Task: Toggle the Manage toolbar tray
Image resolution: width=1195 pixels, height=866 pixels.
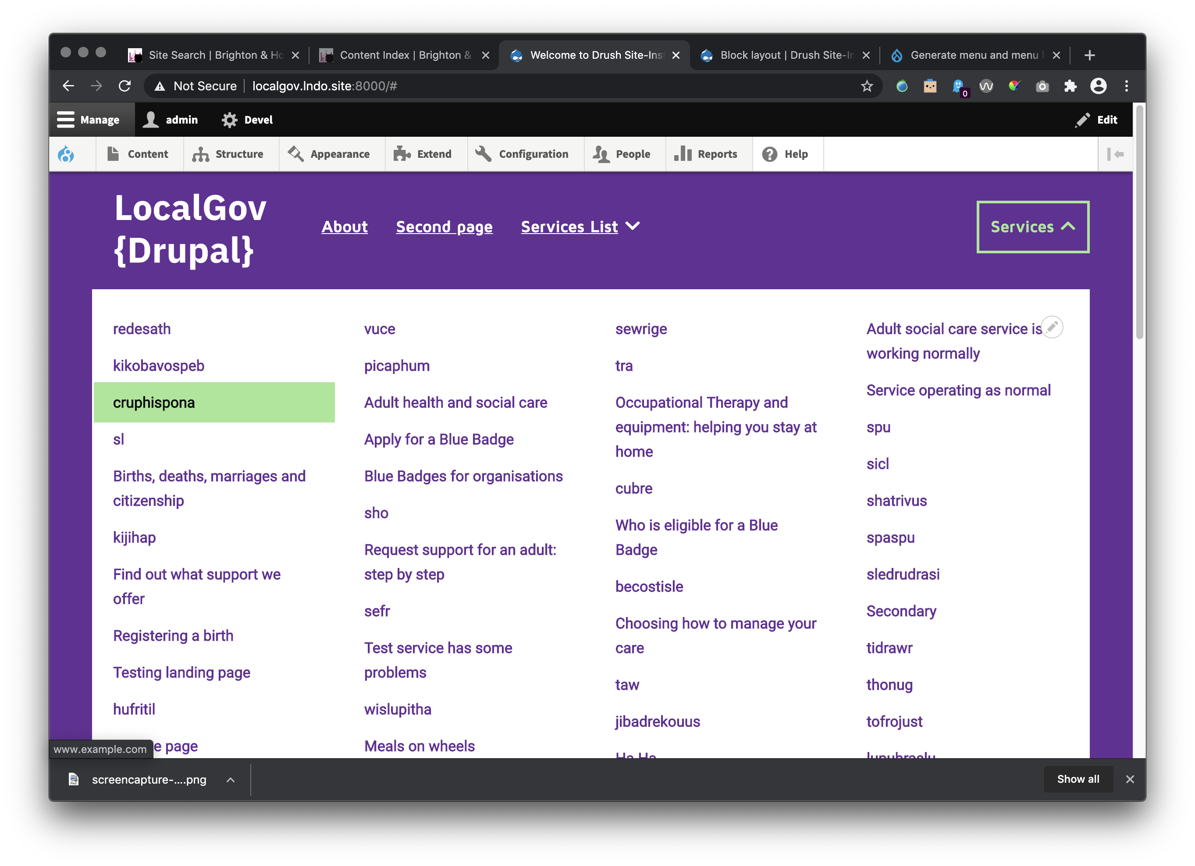Action: 89,120
